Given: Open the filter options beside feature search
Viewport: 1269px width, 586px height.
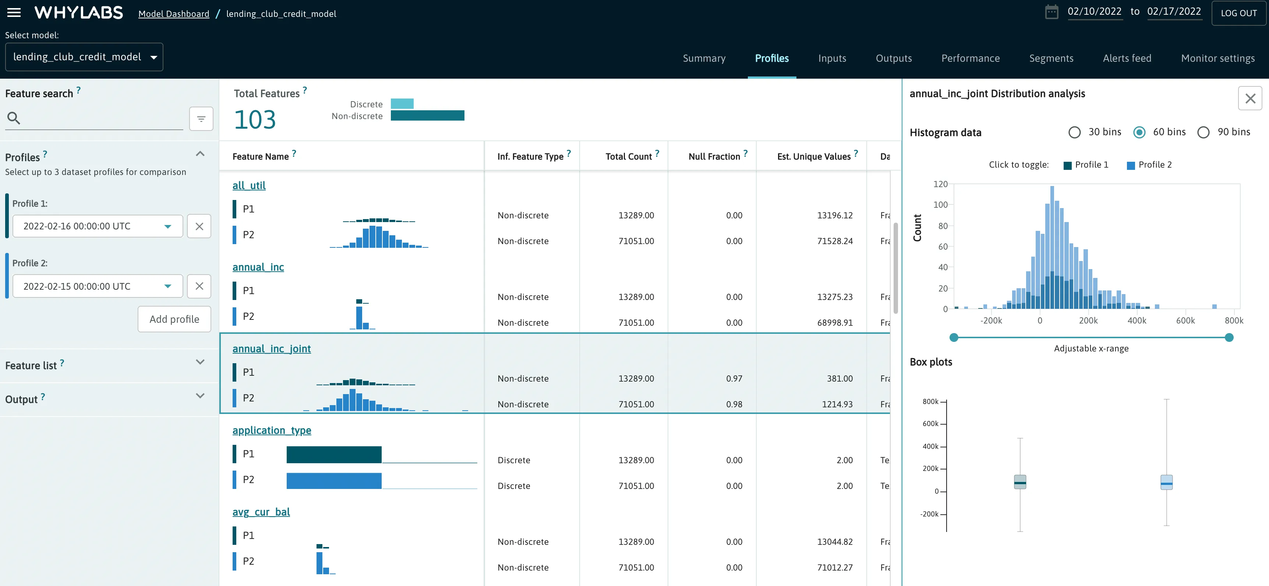Looking at the screenshot, I should click(201, 119).
